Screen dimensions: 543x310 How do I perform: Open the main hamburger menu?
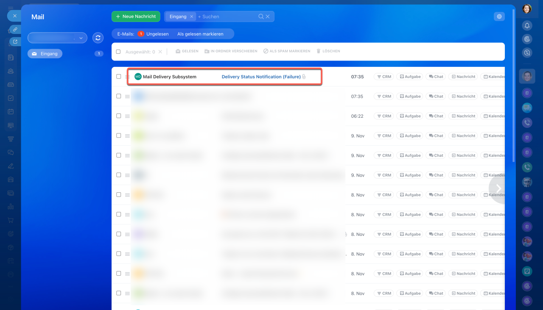(11, 8)
